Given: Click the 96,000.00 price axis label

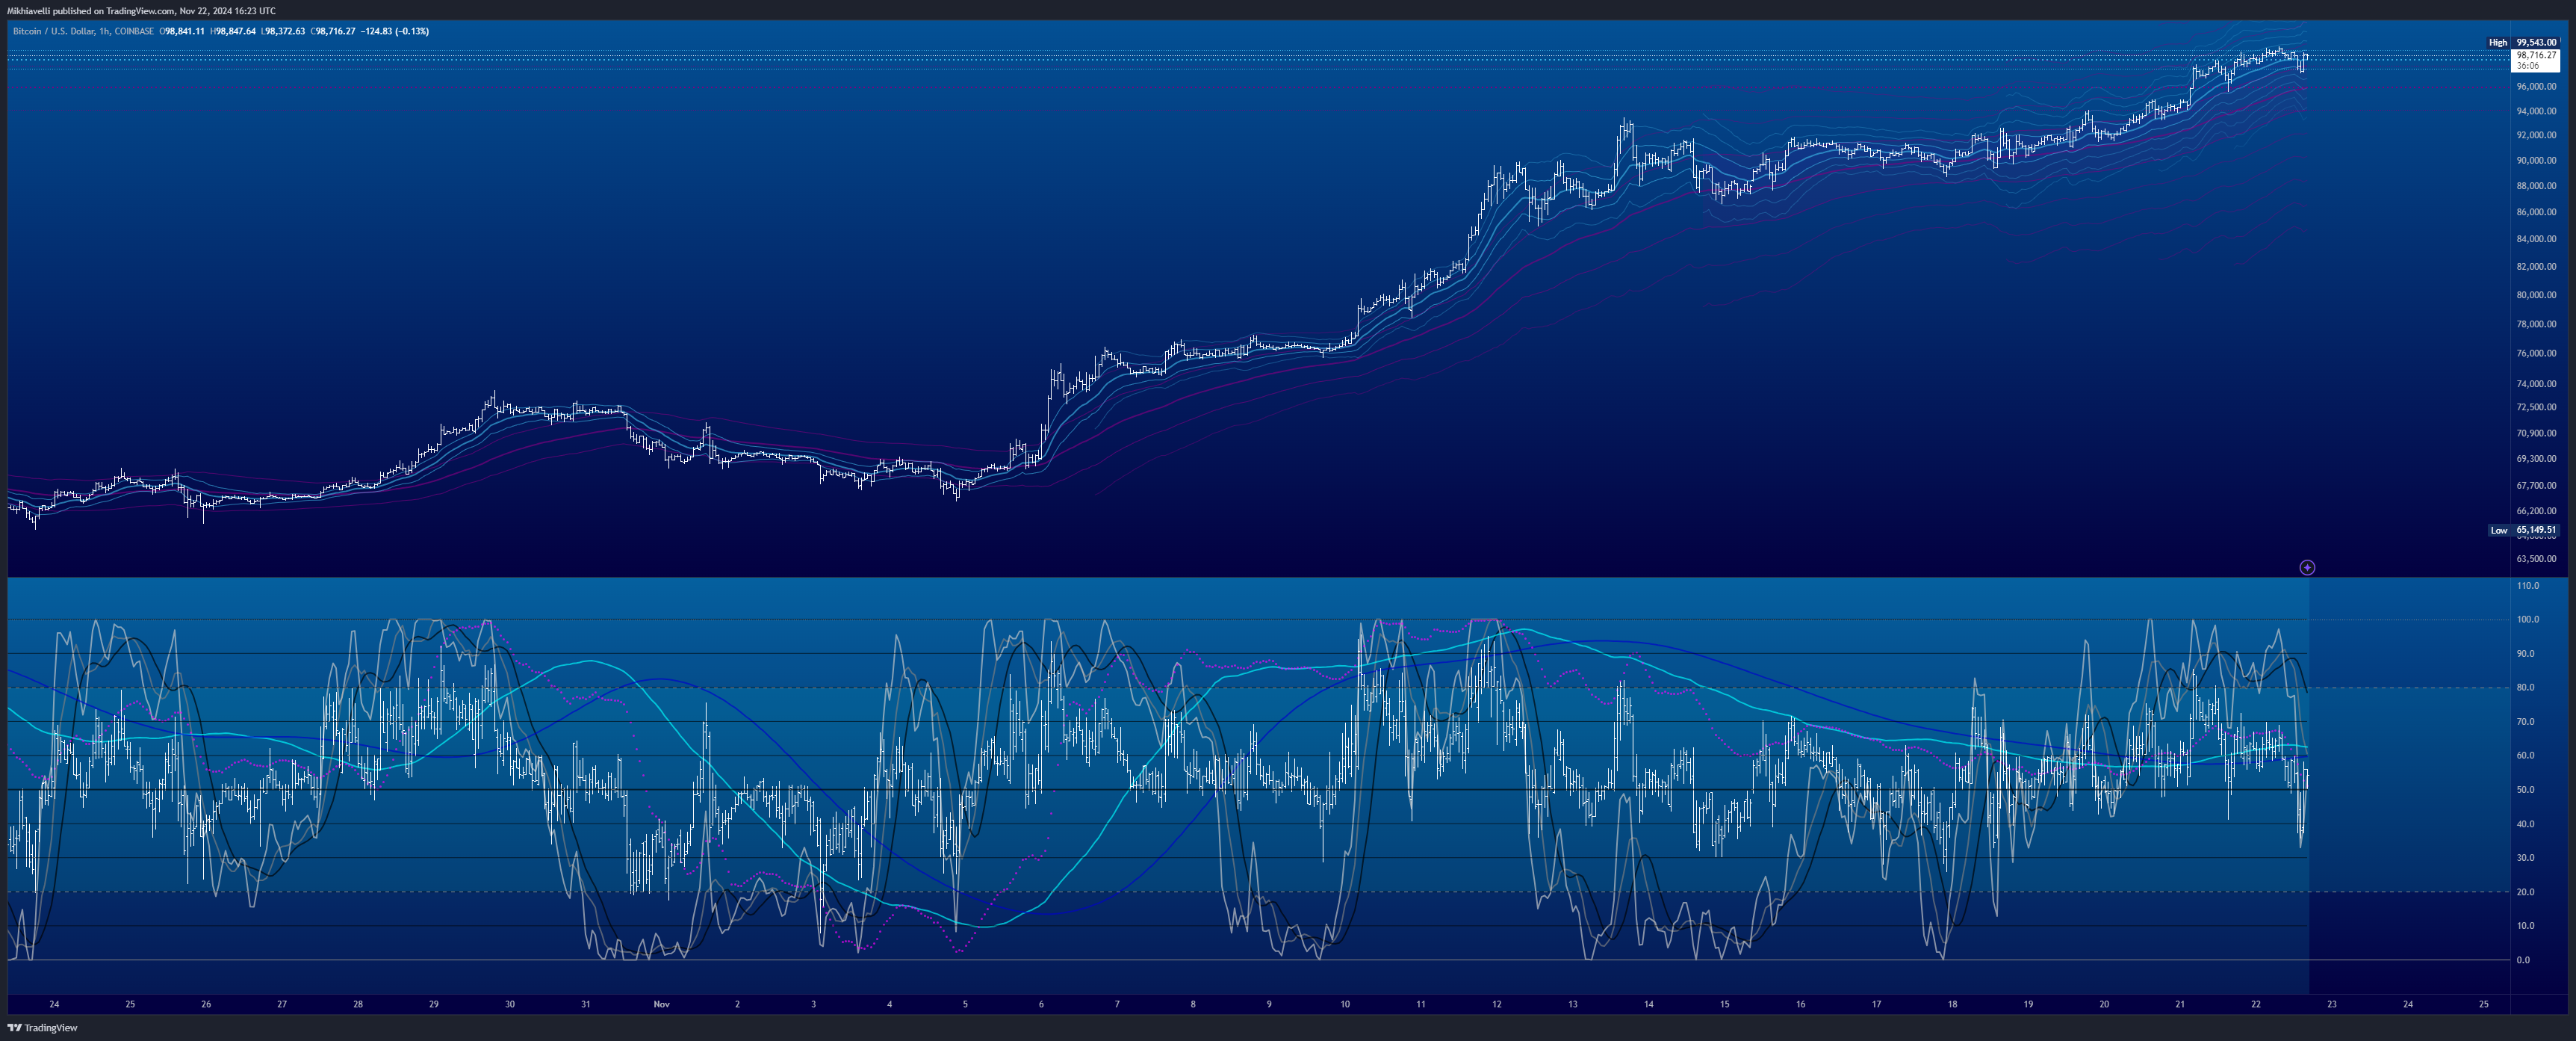Looking at the screenshot, I should pos(2536,86).
